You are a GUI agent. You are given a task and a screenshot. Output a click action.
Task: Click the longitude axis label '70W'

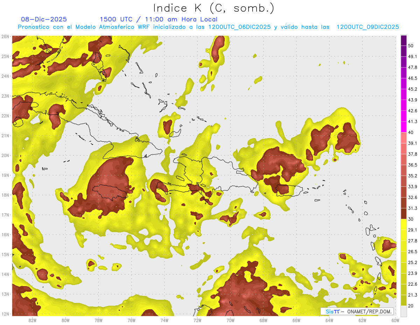(230, 320)
